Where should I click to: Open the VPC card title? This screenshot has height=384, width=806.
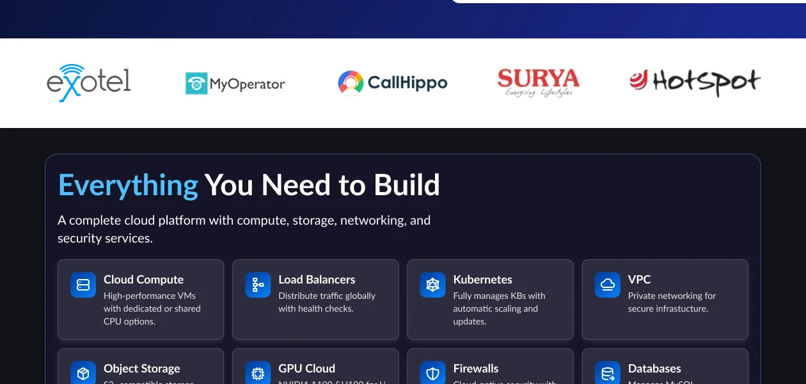pos(639,280)
